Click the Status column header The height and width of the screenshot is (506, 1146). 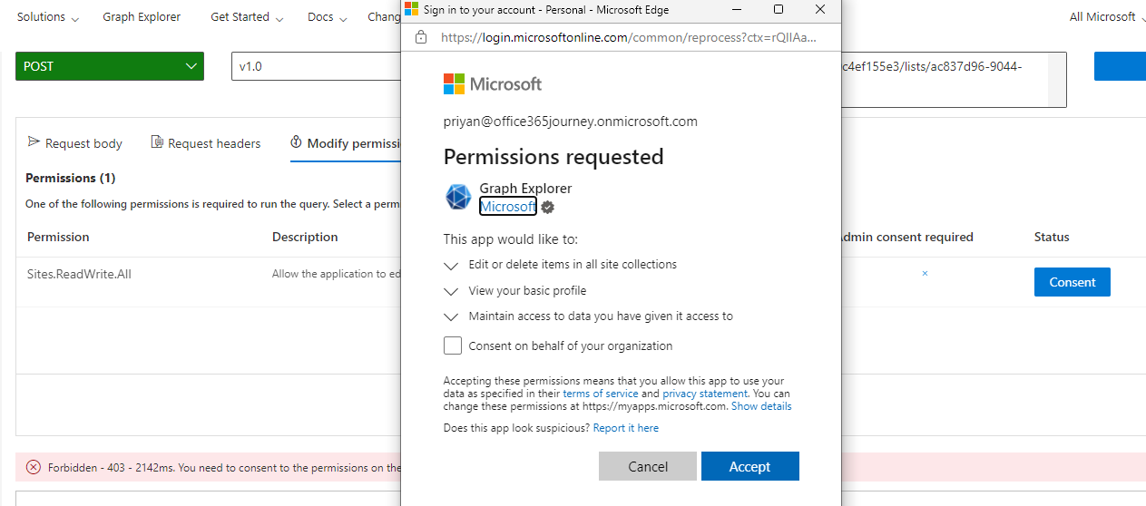(1052, 237)
